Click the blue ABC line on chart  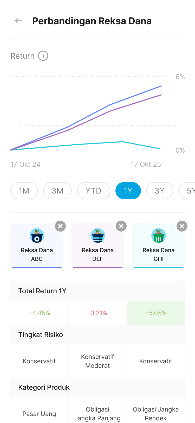click(x=135, y=95)
